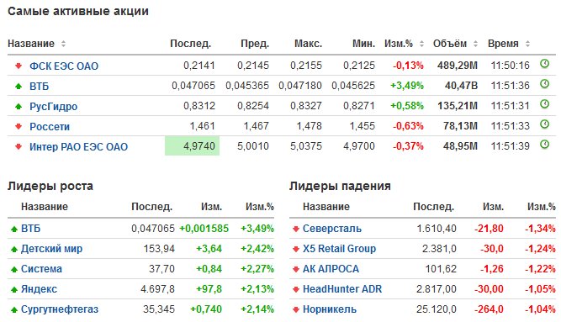Click the clock icon in ФСК ЕЭС ОАО row

click(x=544, y=64)
